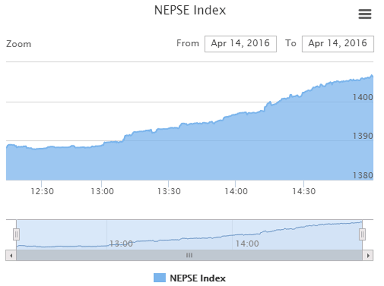Click the 'NEPSE Index' chart title
Viewport: 384px width, 286px height.
[x=190, y=10]
